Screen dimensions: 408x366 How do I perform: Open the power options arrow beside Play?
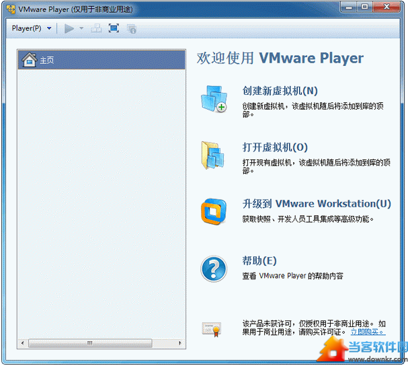[x=81, y=28]
